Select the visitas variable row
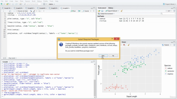The height and width of the screenshot is (99, 177). click(136, 21)
